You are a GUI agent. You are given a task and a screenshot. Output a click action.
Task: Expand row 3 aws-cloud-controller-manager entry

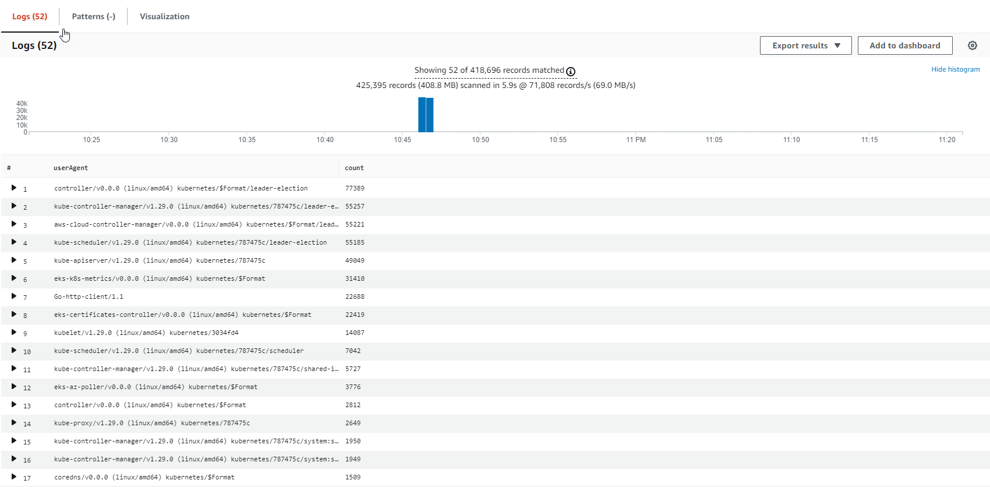(x=14, y=224)
